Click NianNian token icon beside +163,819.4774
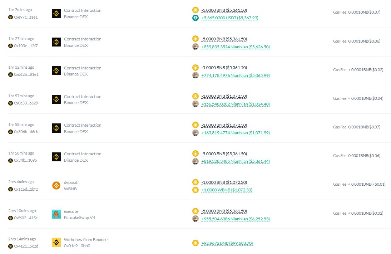Screen dimensions: 391x254 [x=195, y=132]
